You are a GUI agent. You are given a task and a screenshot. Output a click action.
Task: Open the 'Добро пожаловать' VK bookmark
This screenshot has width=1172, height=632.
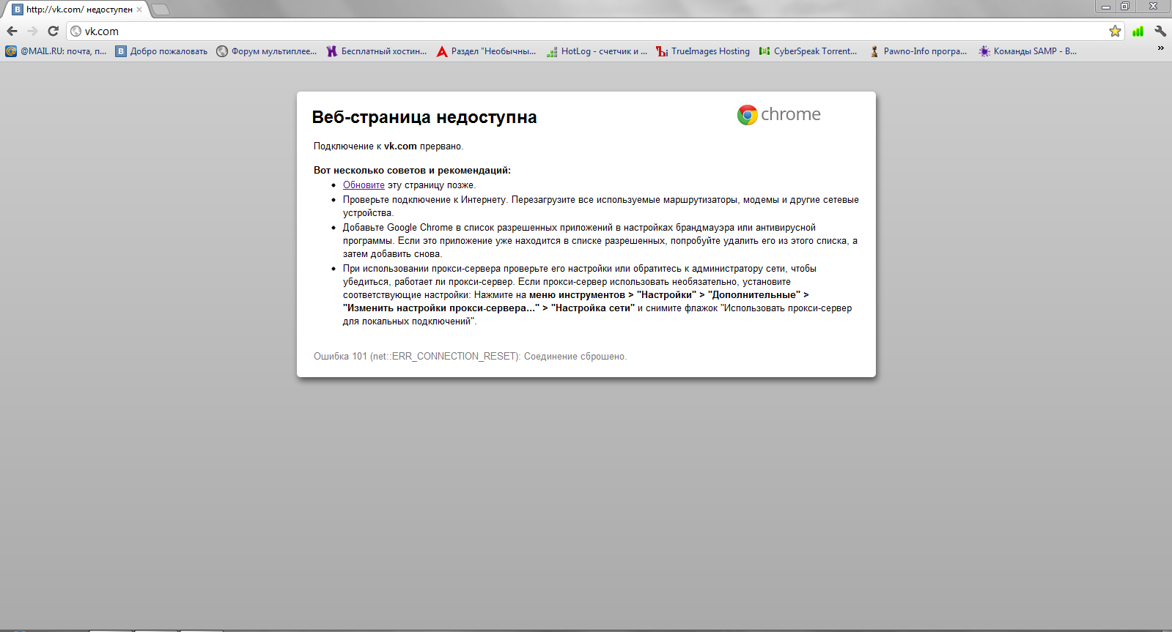(x=161, y=51)
